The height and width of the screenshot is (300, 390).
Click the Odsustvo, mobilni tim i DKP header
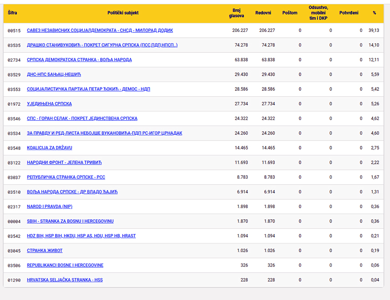pyautogui.click(x=318, y=13)
